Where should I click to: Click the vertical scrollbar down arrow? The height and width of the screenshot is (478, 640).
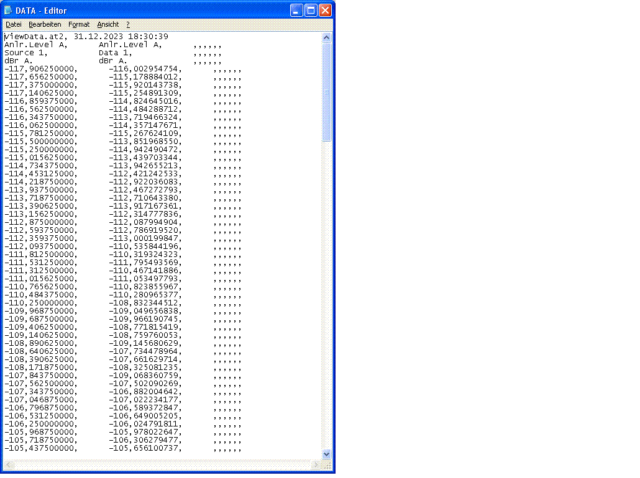point(327,454)
